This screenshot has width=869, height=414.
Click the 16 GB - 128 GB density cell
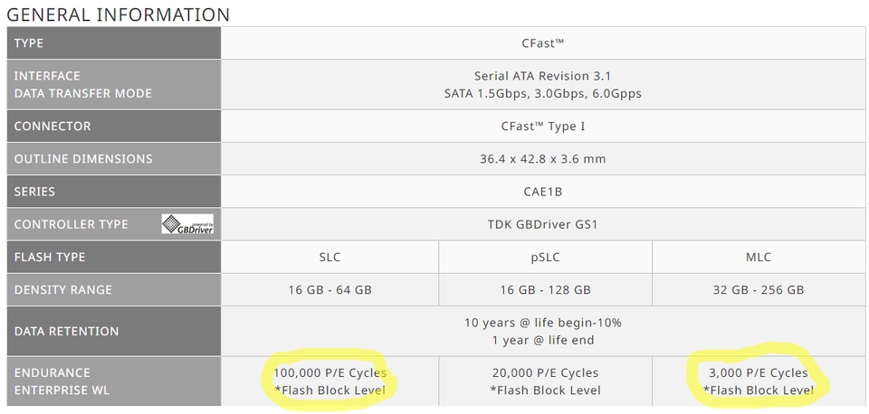(x=545, y=289)
